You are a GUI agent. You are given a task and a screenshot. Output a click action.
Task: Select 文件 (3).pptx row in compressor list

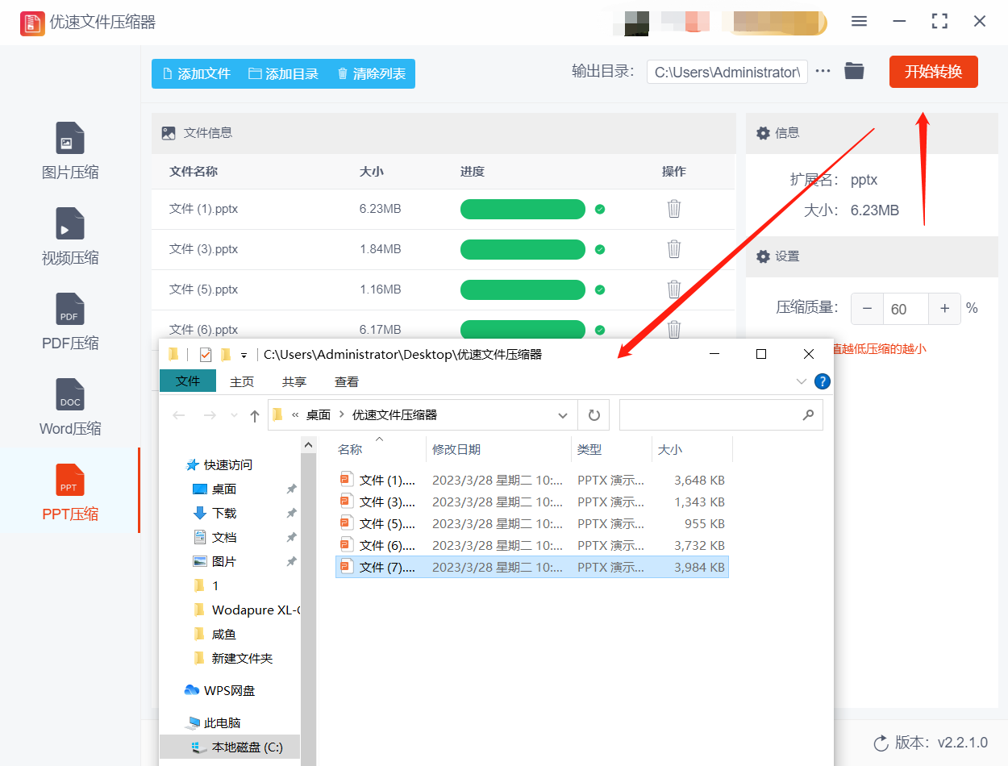[443, 249]
